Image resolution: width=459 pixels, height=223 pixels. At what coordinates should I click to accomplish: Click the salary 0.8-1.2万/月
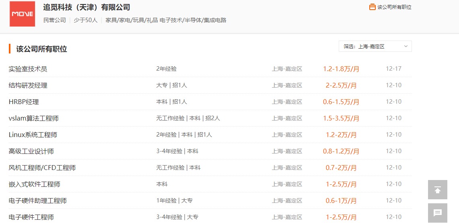341,151
